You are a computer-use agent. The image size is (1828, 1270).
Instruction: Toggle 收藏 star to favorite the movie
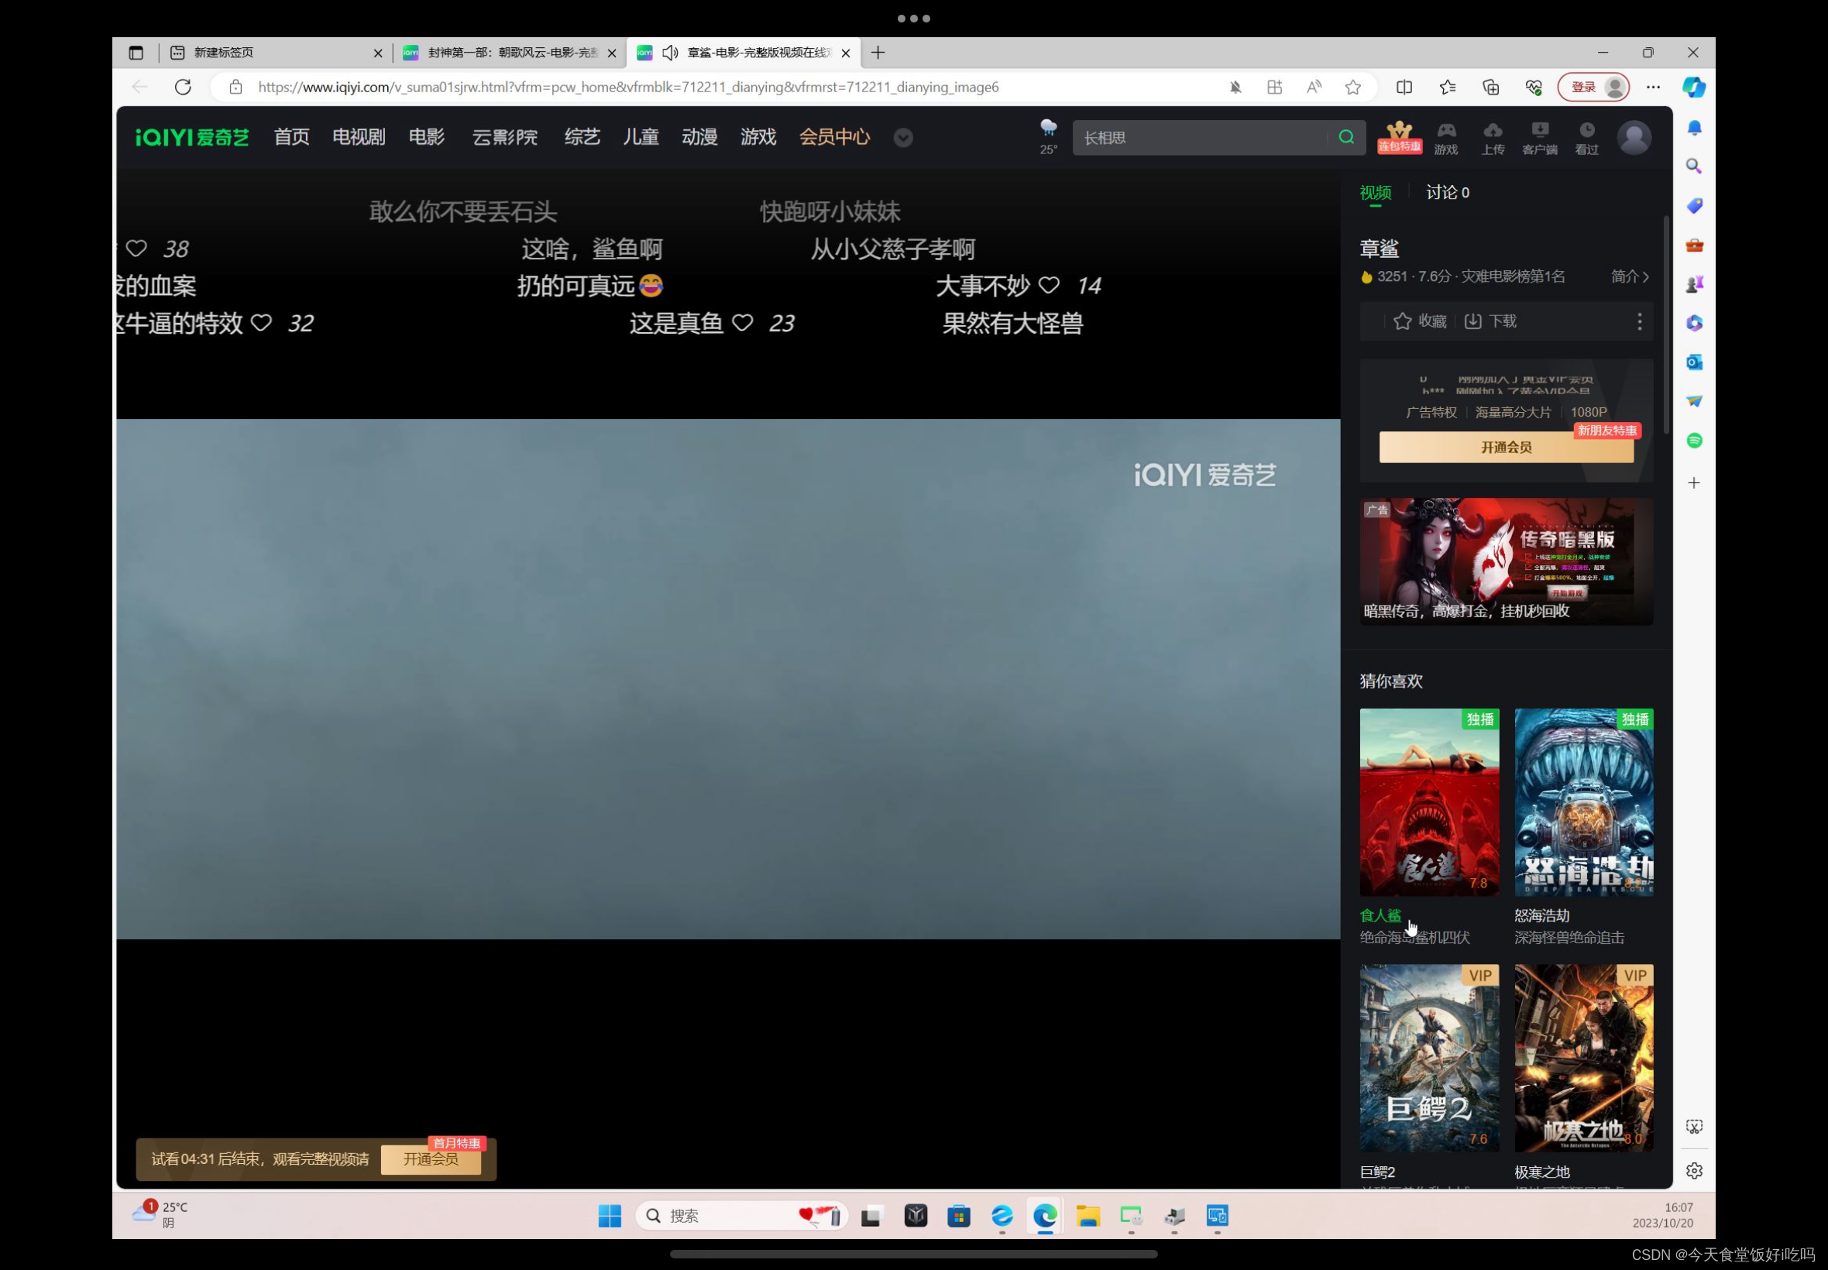point(1404,321)
